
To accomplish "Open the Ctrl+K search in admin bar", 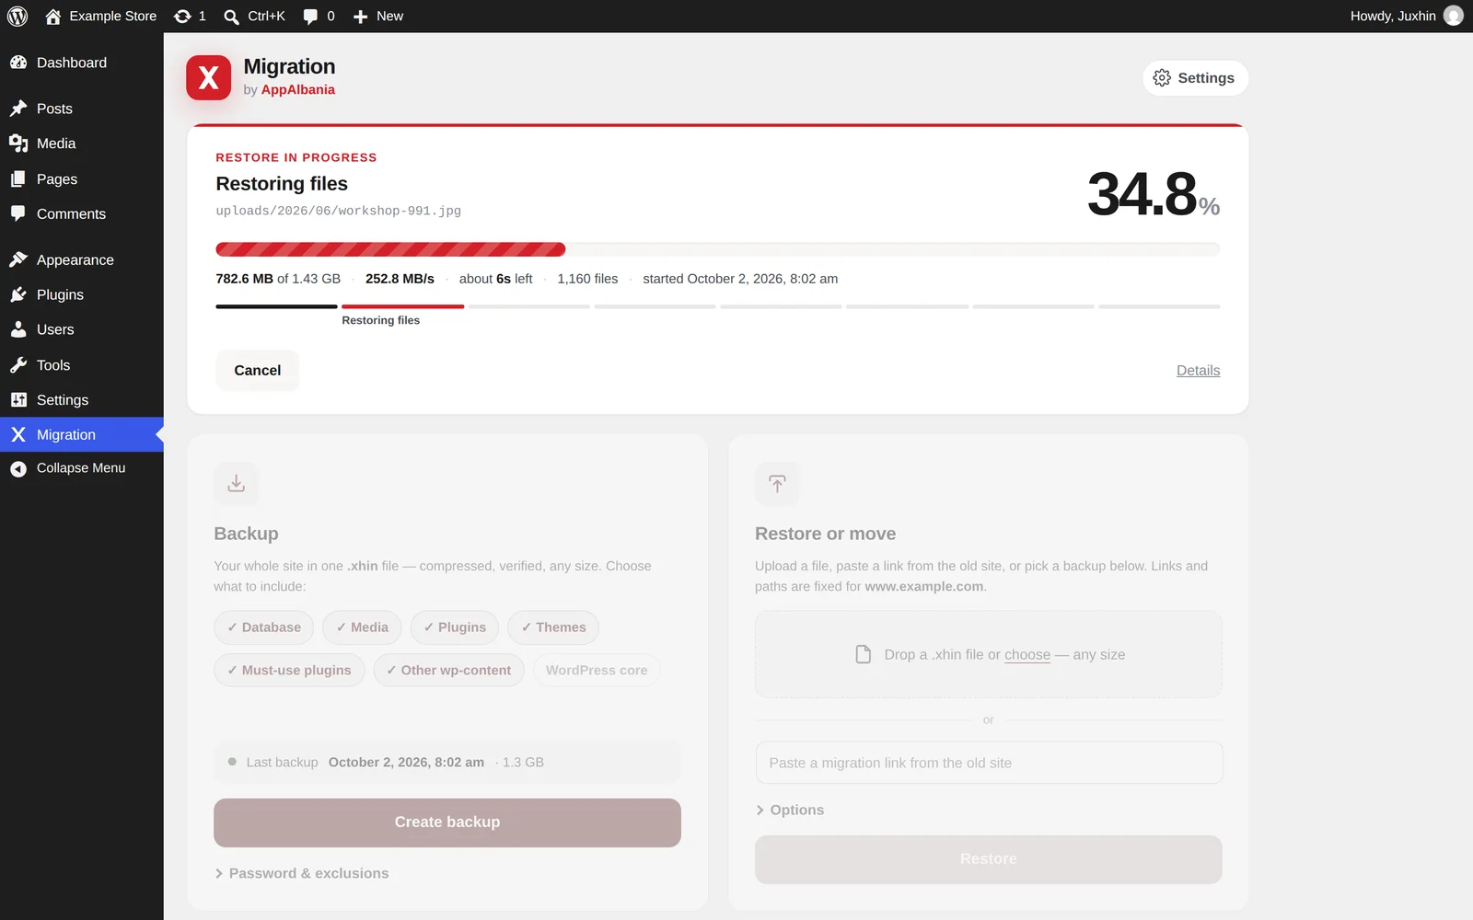I will (254, 16).
